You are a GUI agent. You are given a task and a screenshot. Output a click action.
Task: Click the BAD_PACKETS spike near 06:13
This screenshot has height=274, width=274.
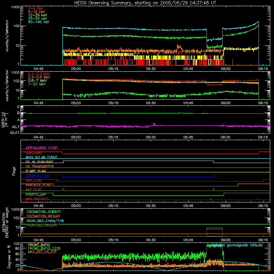click(x=258, y=199)
